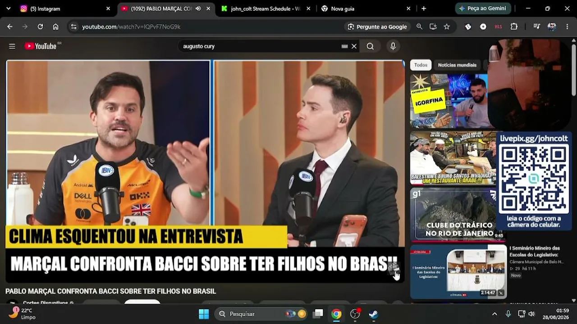
Task: Open the on-screen keyboard icon in search box
Action: coord(345,46)
